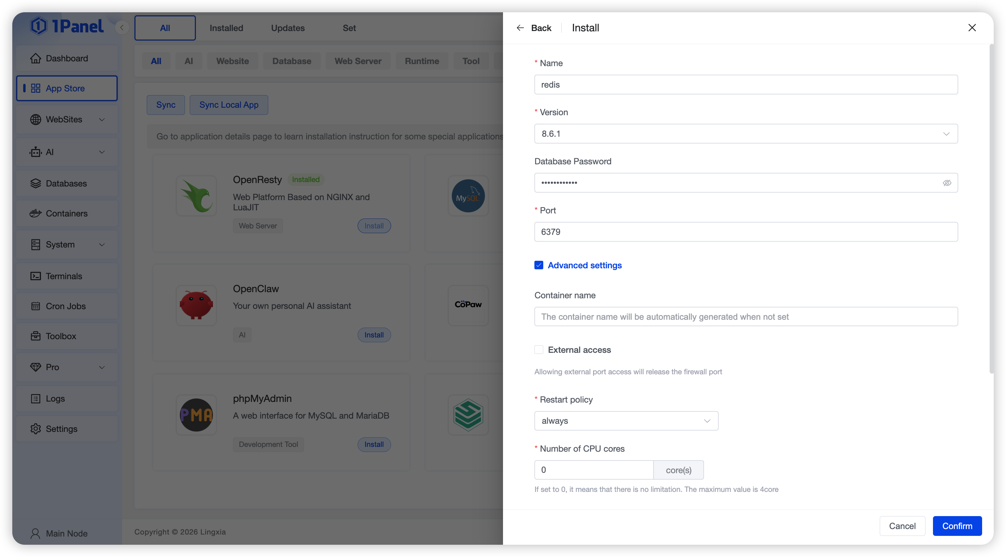Enable the External access checkbox
1006x557 pixels.
[538, 350]
